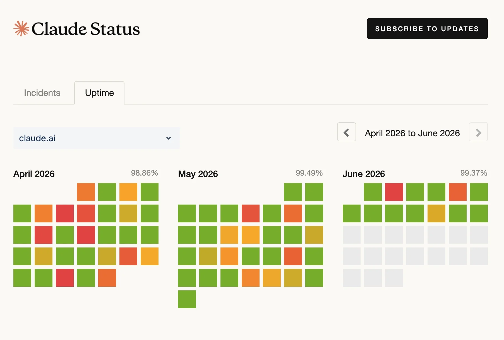Click the Claude starburst logo icon

[21, 28]
